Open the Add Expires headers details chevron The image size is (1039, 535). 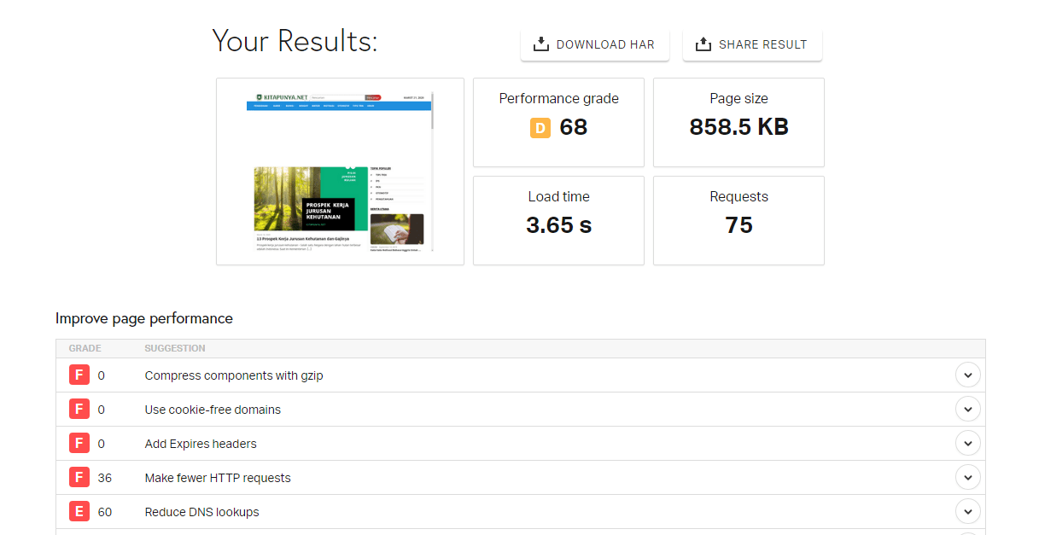pos(967,444)
